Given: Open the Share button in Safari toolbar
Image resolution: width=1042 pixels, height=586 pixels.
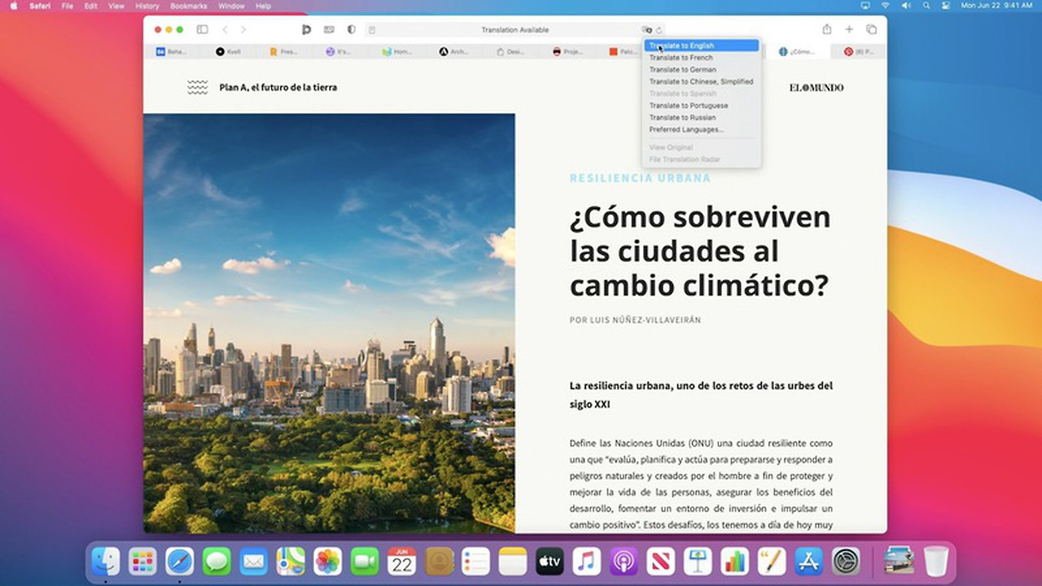Looking at the screenshot, I should pos(827,30).
